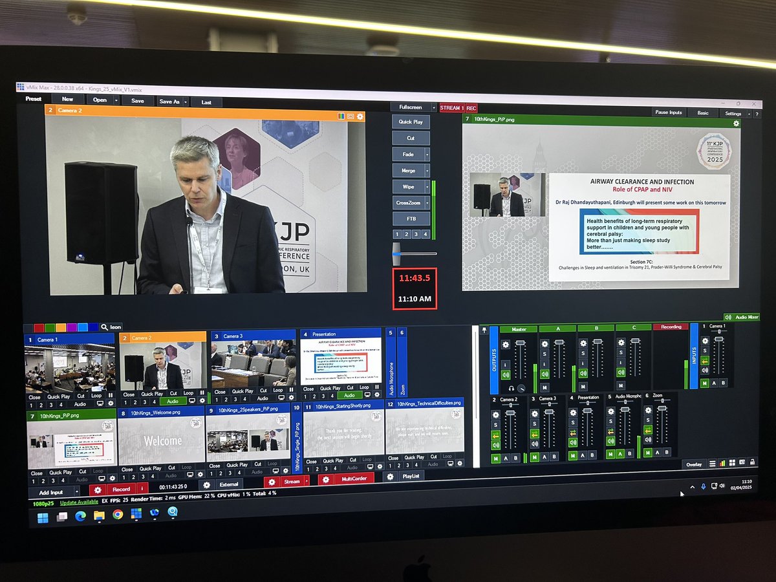Click the Quick Play transition button
This screenshot has width=776, height=582.
point(411,122)
